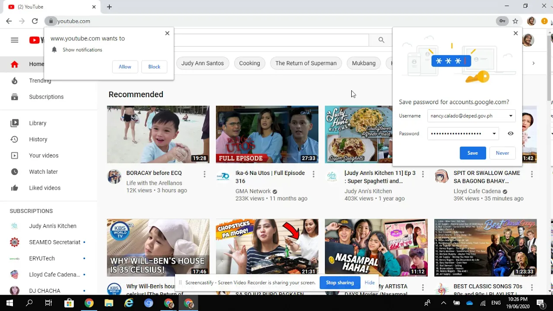Image resolution: width=553 pixels, height=311 pixels.
Task: Select the Mukbang filter chip
Action: tap(364, 63)
